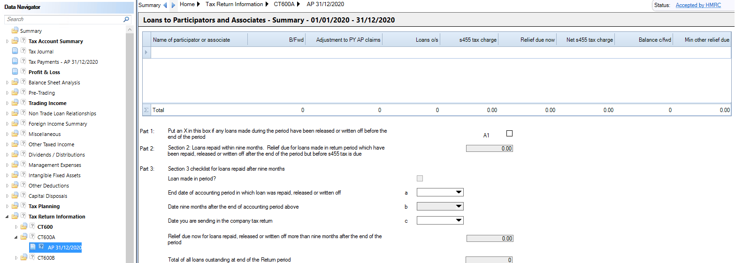Click the help marker beside Tax Payments

[23, 61]
